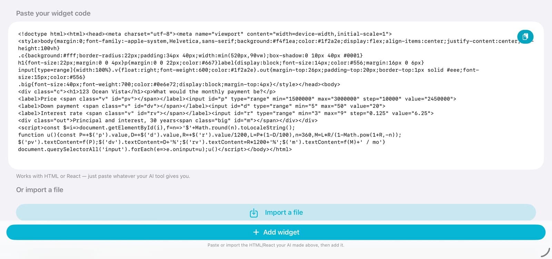Click the 'Or import a file' heading
Image resolution: width=552 pixels, height=259 pixels.
(x=40, y=190)
